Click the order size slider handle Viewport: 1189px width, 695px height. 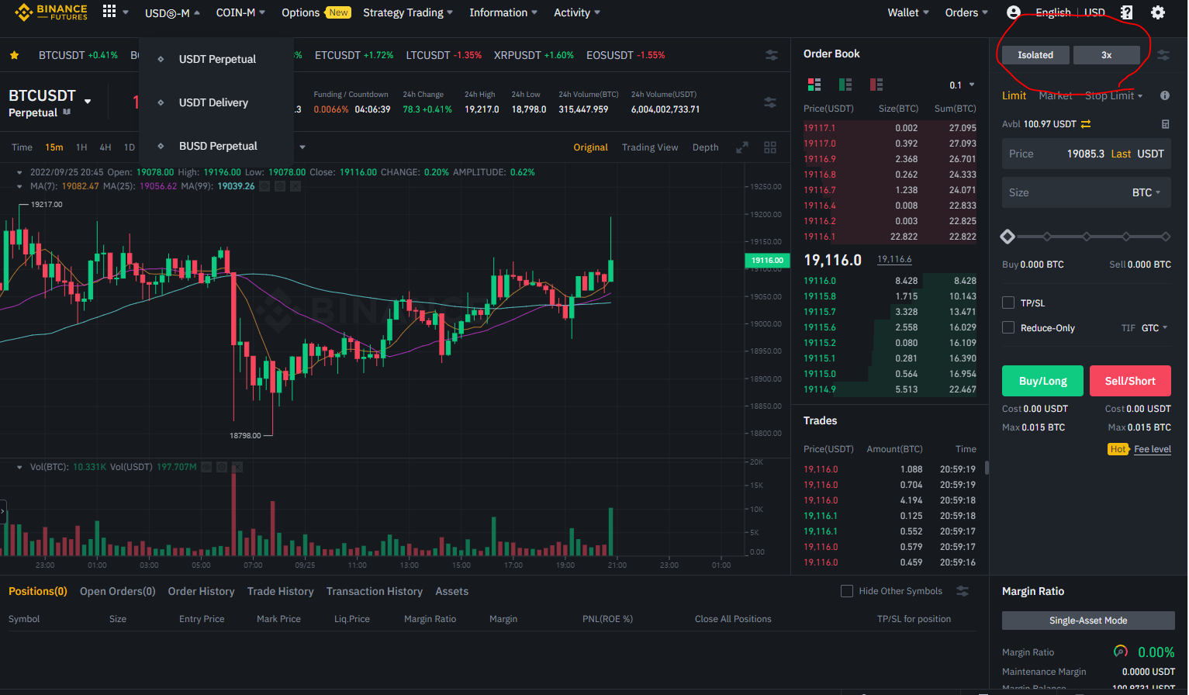point(1008,237)
